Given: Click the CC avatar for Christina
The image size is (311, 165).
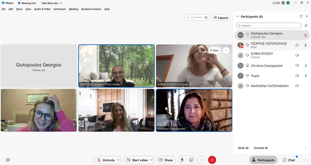Looking at the screenshot, I should (x=240, y=65).
